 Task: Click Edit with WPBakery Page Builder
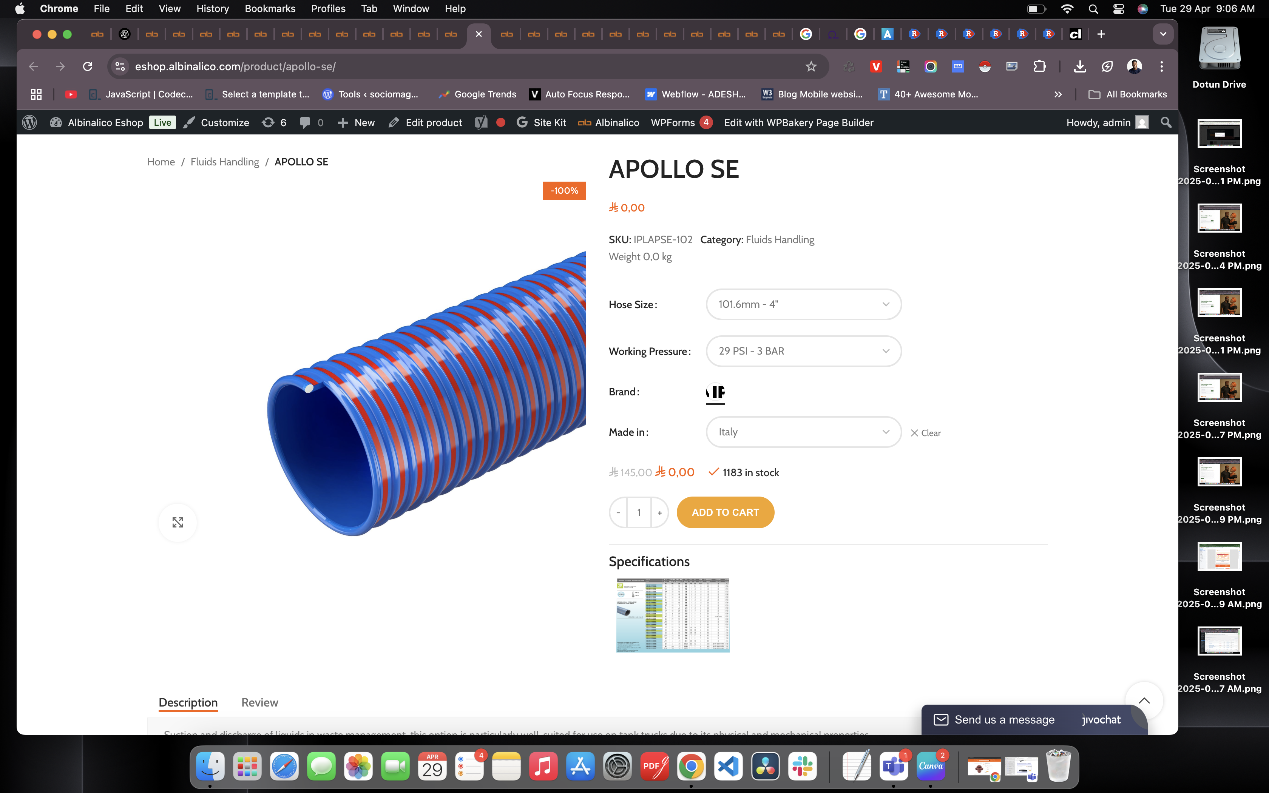799,122
